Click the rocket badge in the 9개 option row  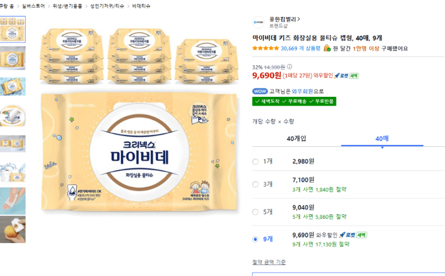pyautogui.click(x=353, y=235)
